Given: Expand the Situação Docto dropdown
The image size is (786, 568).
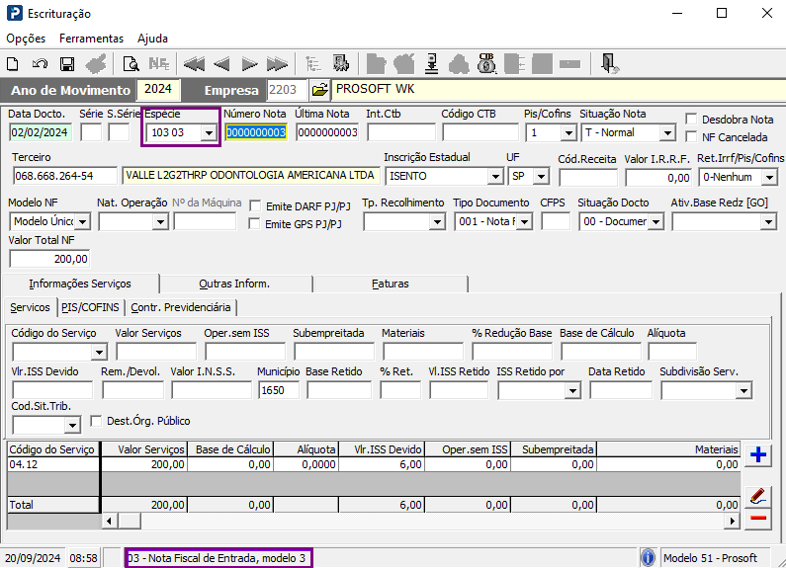Looking at the screenshot, I should (656, 221).
